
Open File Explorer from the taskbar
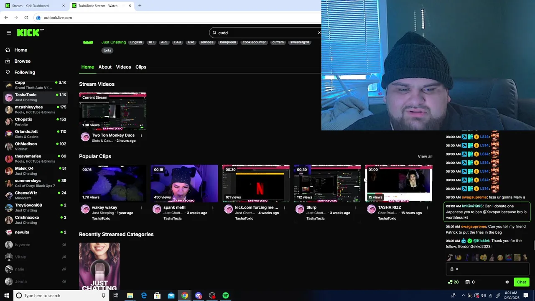click(130, 296)
